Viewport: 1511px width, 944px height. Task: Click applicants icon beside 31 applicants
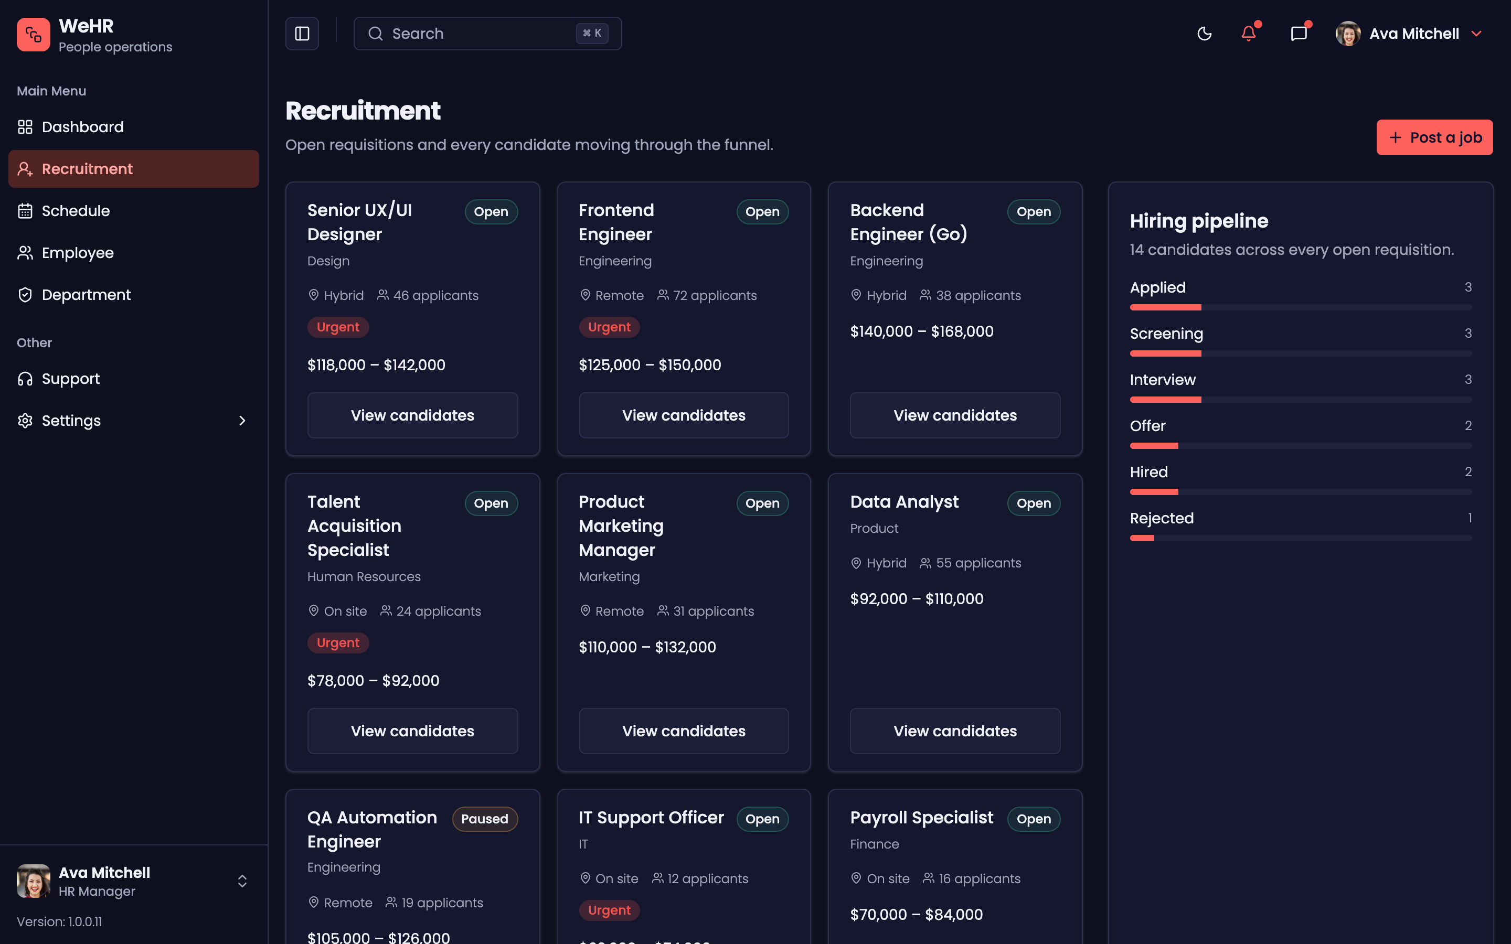click(x=663, y=610)
